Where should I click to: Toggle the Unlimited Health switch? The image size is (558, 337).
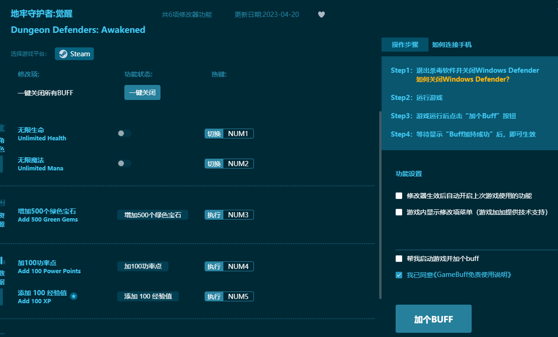[x=124, y=133]
